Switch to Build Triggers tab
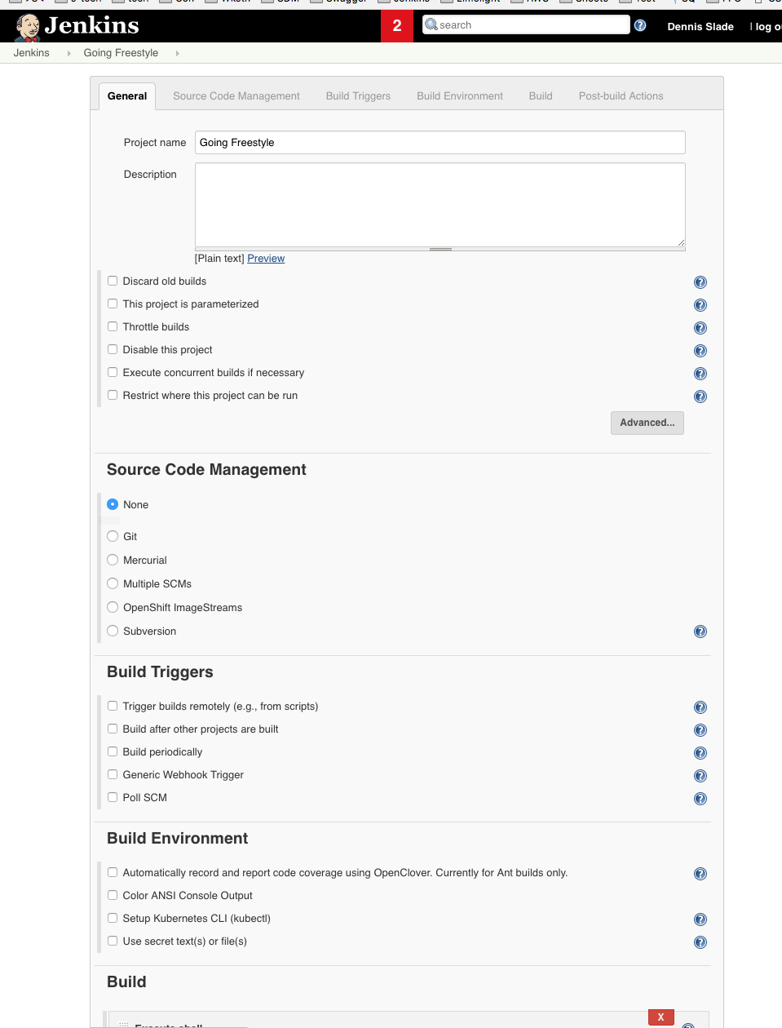The width and height of the screenshot is (782, 1028). [358, 96]
